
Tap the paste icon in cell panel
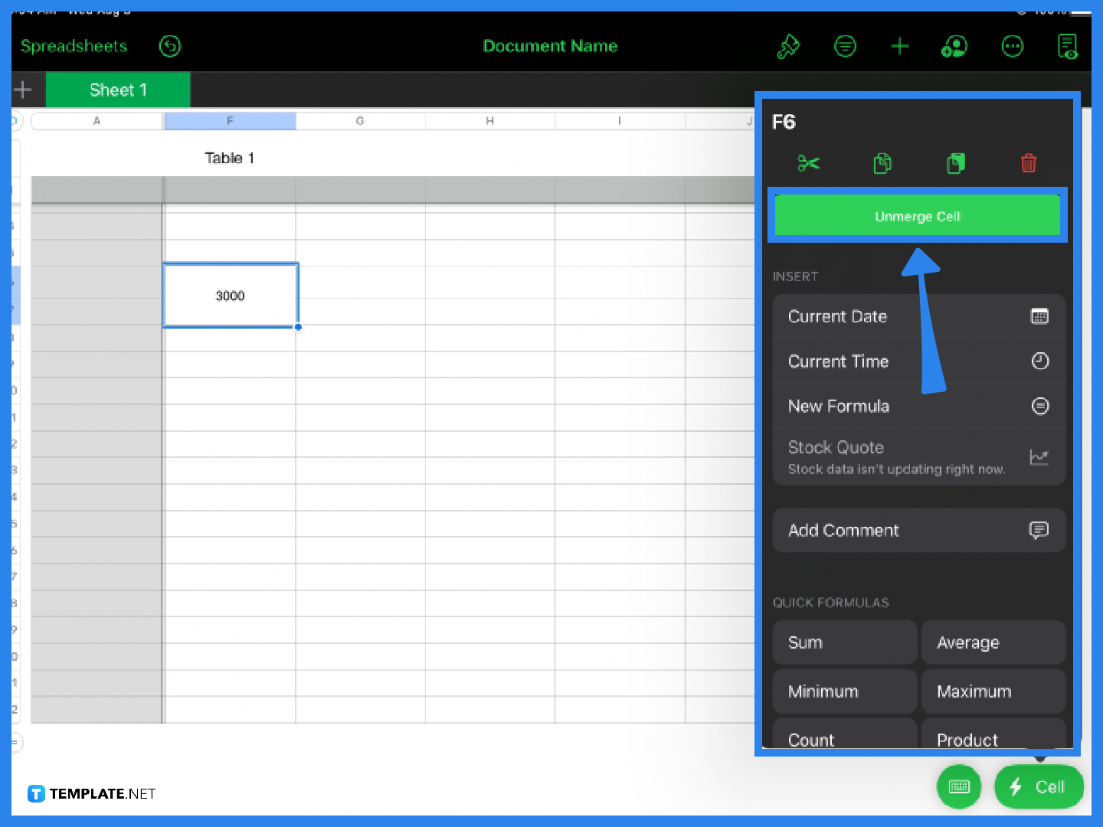point(955,163)
